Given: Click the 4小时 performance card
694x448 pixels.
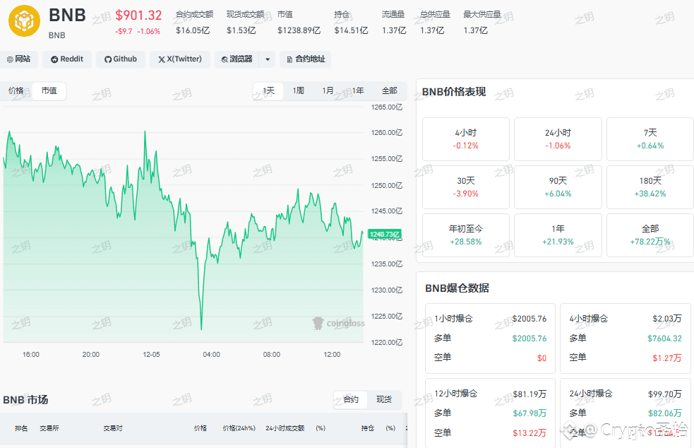Looking at the screenshot, I should coord(466,139).
